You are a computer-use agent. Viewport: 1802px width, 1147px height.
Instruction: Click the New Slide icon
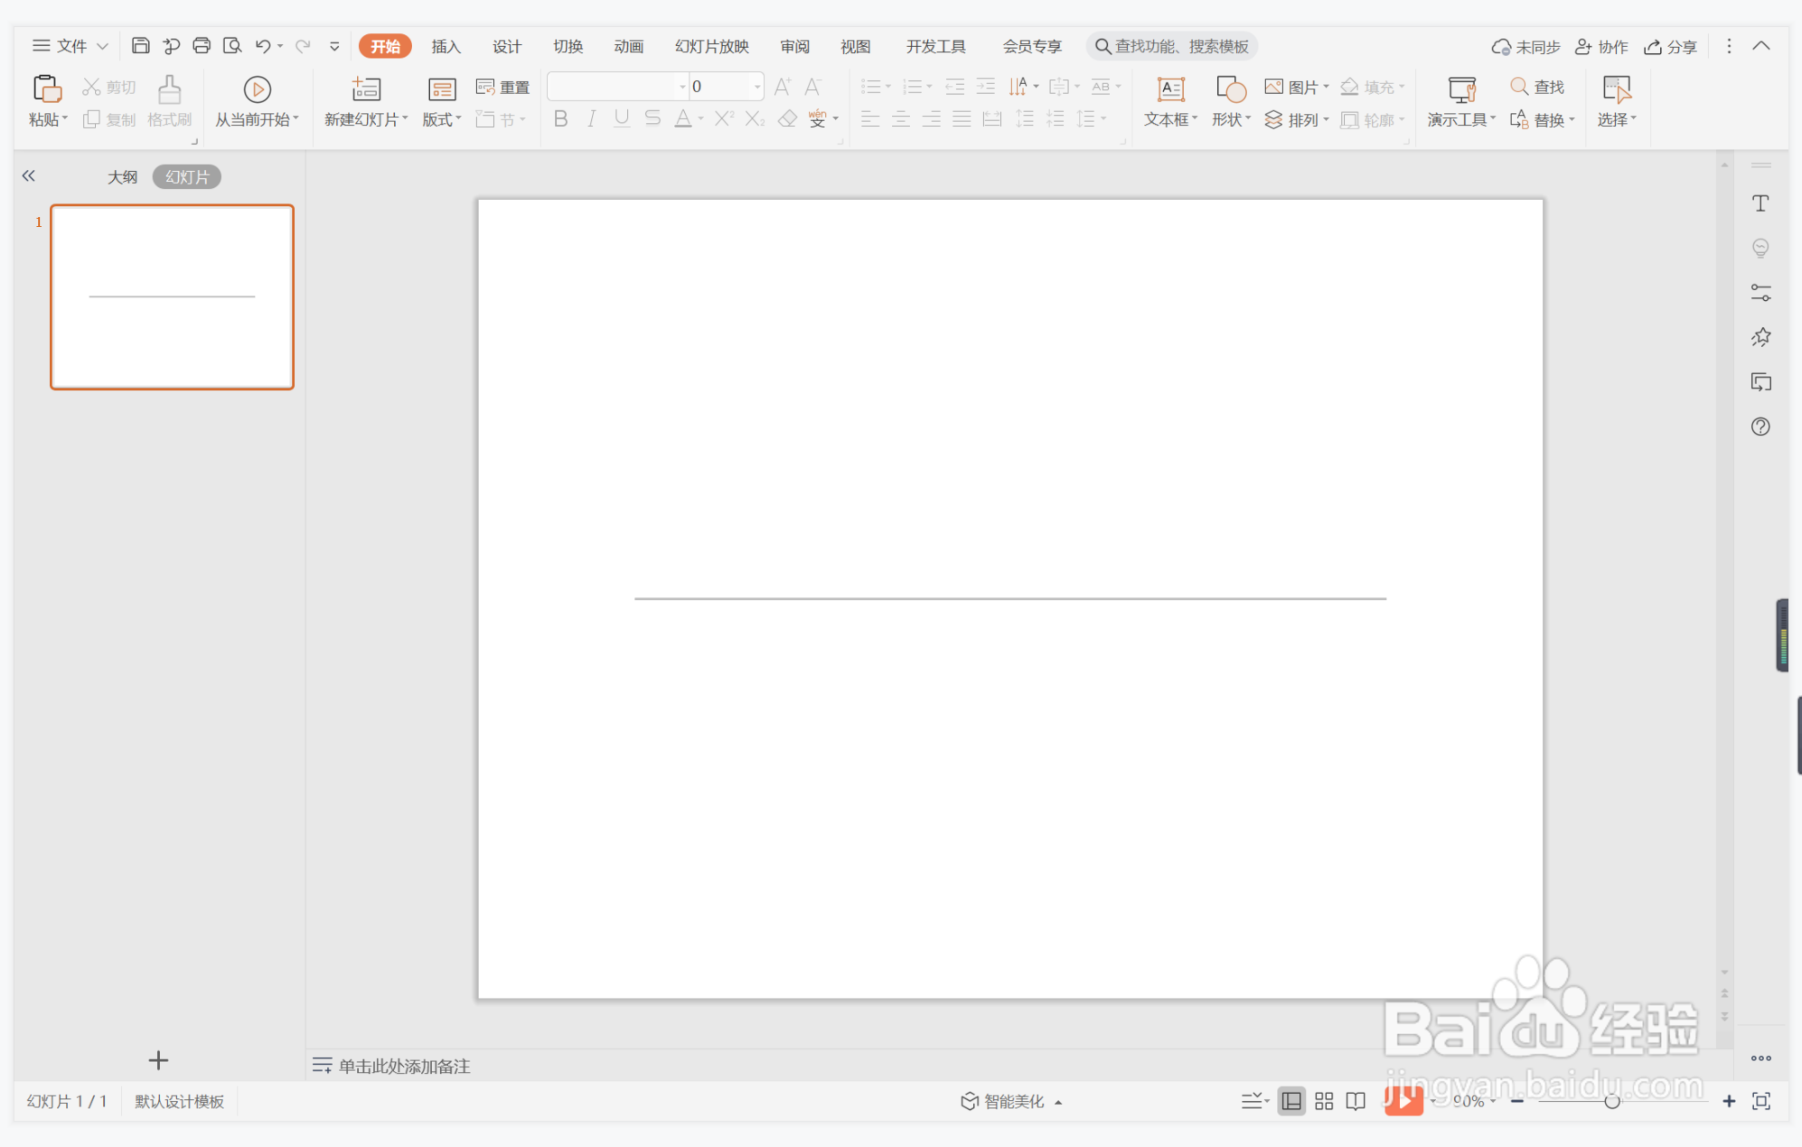click(366, 89)
